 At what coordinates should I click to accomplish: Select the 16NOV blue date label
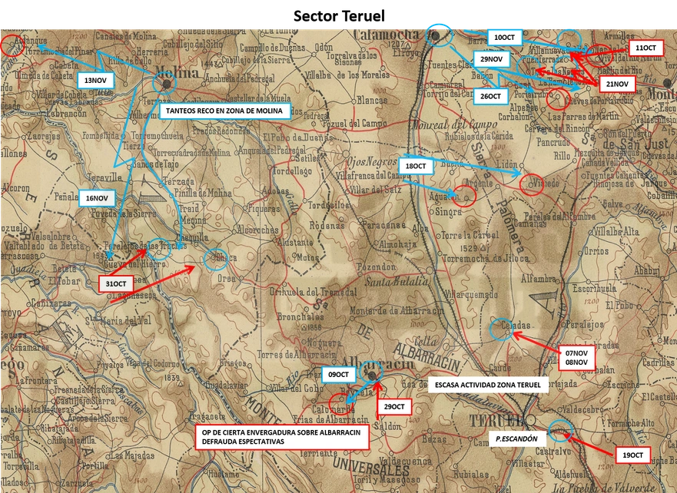tap(97, 198)
